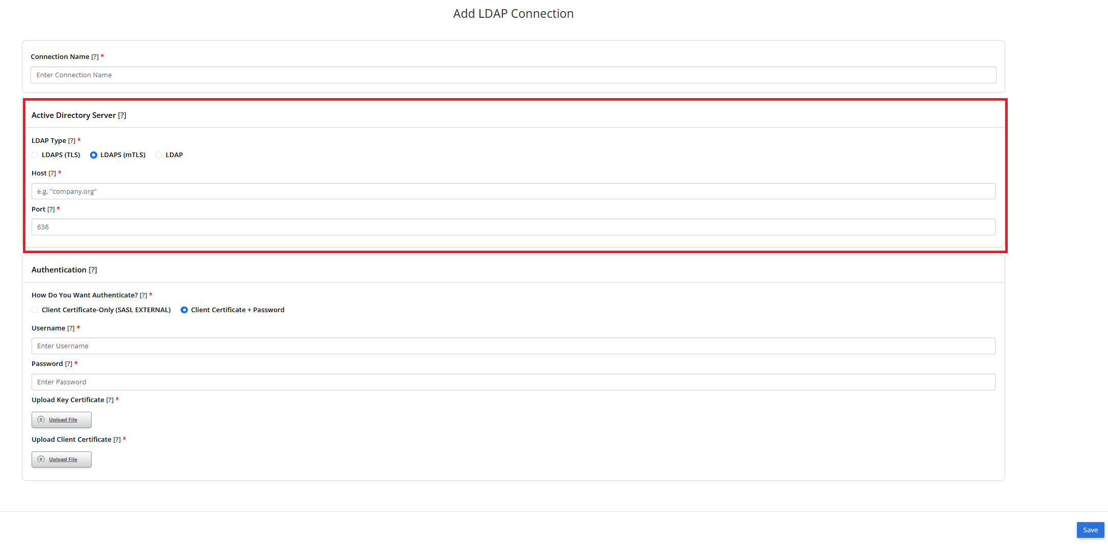Click the Enter Connection Name field

pyautogui.click(x=514, y=75)
